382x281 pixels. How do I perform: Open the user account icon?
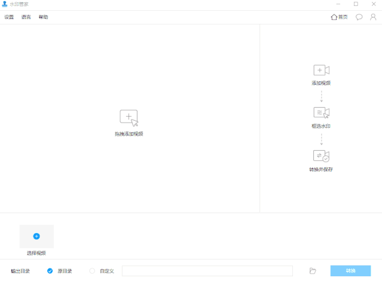(373, 17)
